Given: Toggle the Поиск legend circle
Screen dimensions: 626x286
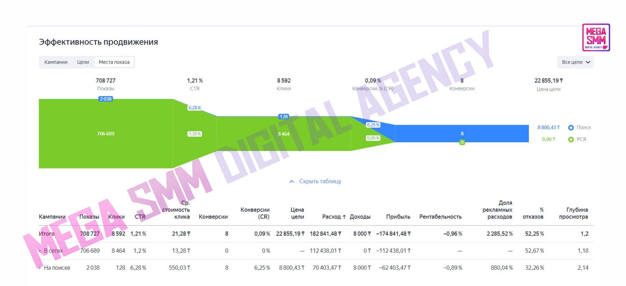Looking at the screenshot, I should (x=571, y=128).
